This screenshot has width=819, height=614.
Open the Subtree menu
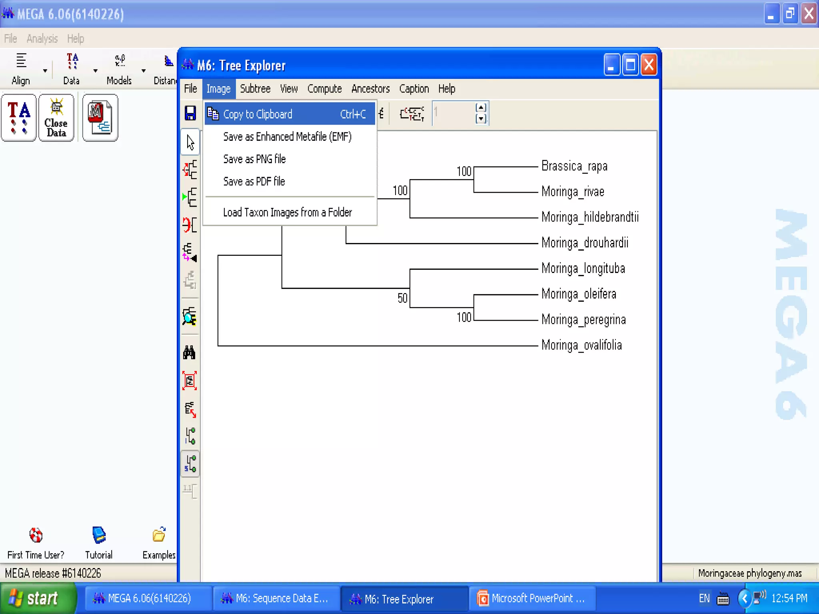coord(255,89)
